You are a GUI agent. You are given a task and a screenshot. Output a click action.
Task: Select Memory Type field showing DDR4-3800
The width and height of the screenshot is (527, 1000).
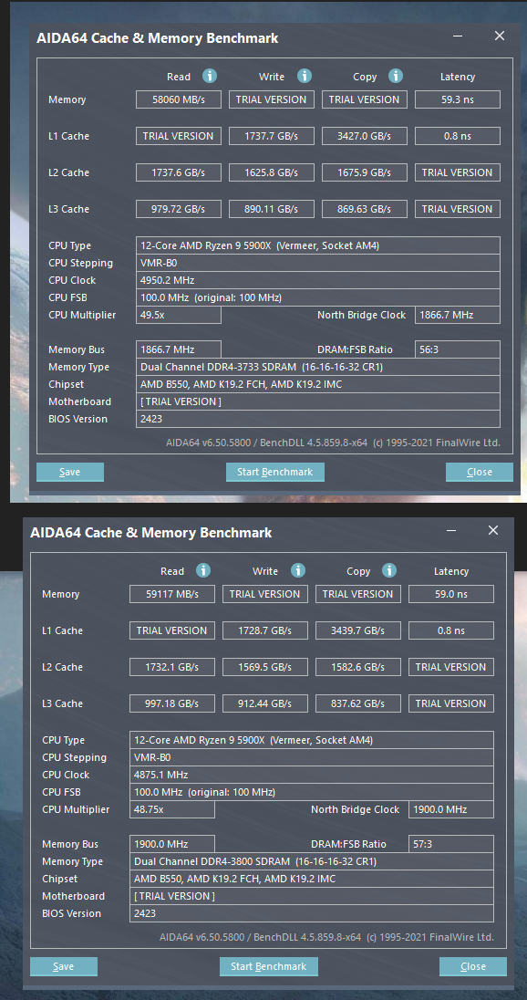(x=312, y=861)
